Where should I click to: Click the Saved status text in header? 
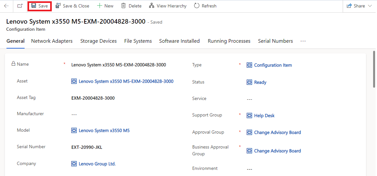[x=156, y=22]
